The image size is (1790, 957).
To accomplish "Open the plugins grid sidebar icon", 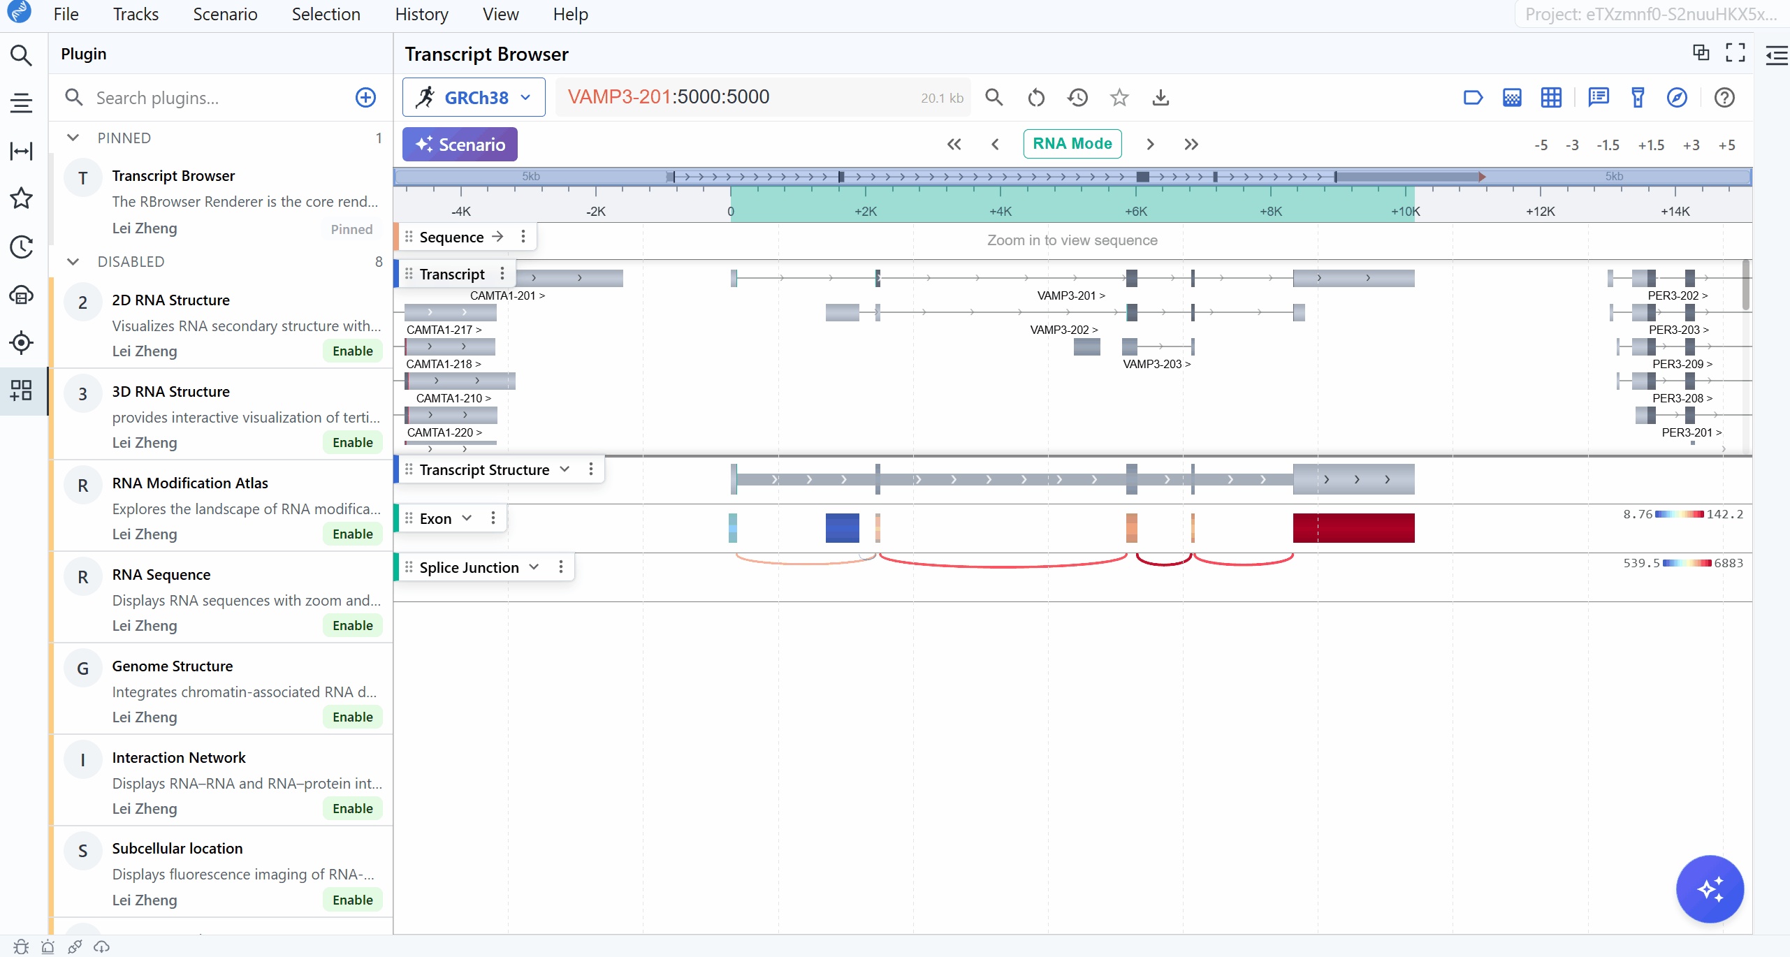I will [x=21, y=390].
